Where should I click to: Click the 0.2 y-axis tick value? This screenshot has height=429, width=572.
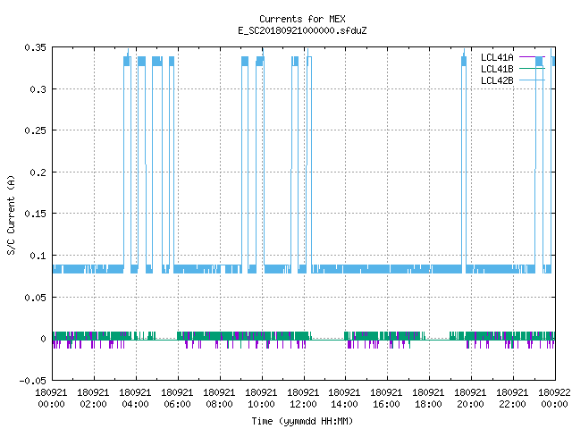38,172
